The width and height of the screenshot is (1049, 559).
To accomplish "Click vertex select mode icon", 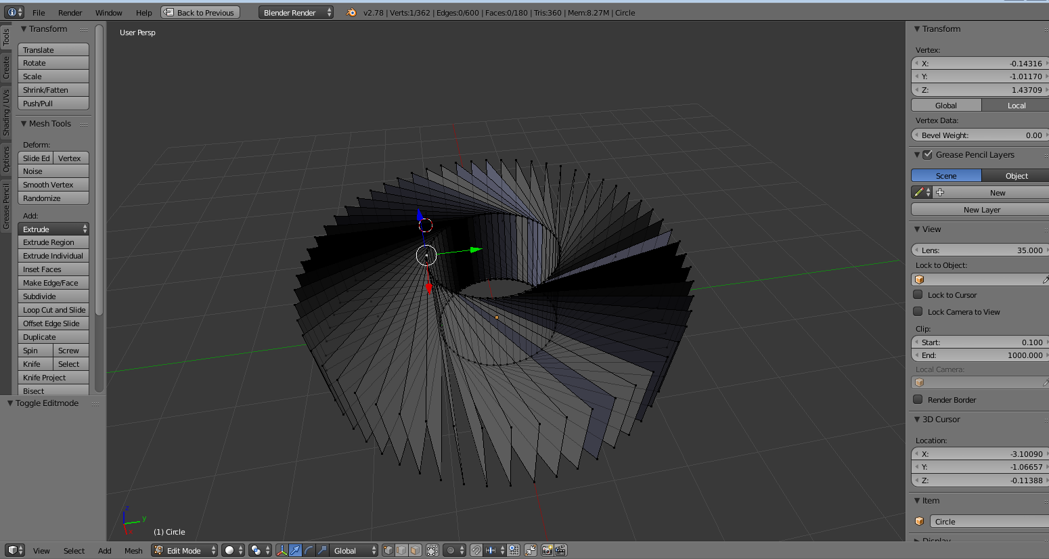I will point(388,550).
